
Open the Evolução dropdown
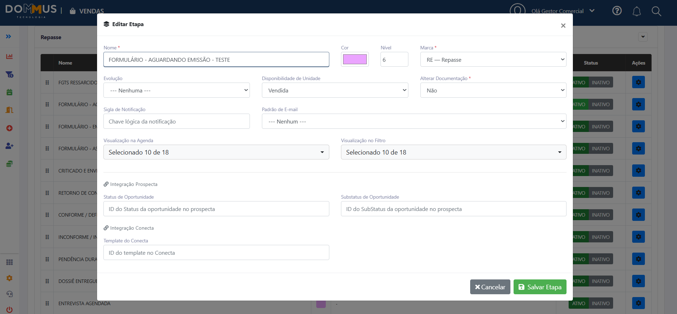176,90
